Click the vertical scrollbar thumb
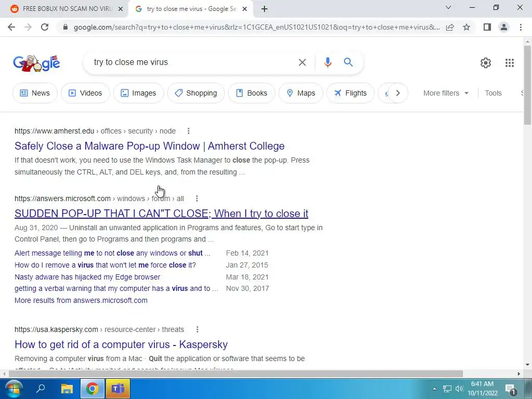Image resolution: width=532 pixels, height=399 pixels. (x=527, y=85)
